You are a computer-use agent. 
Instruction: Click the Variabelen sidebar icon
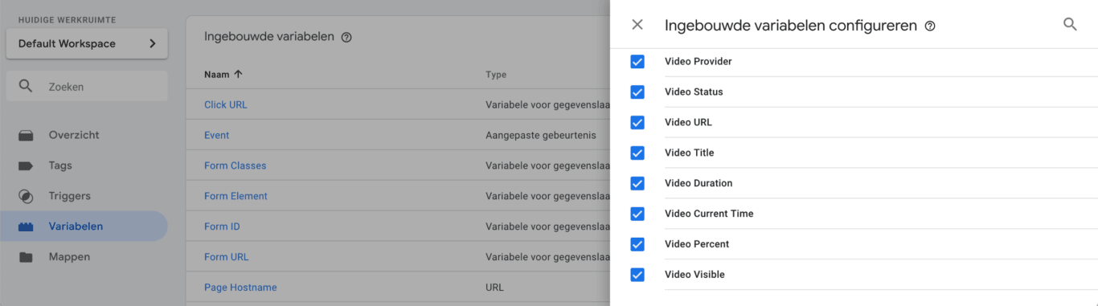(x=27, y=226)
